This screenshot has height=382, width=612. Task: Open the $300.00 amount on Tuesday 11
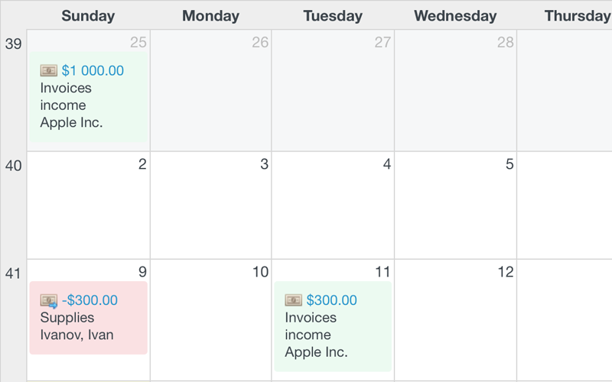click(x=331, y=300)
